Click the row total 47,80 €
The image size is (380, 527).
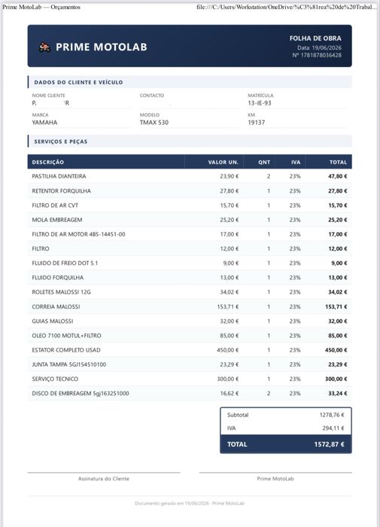click(338, 176)
